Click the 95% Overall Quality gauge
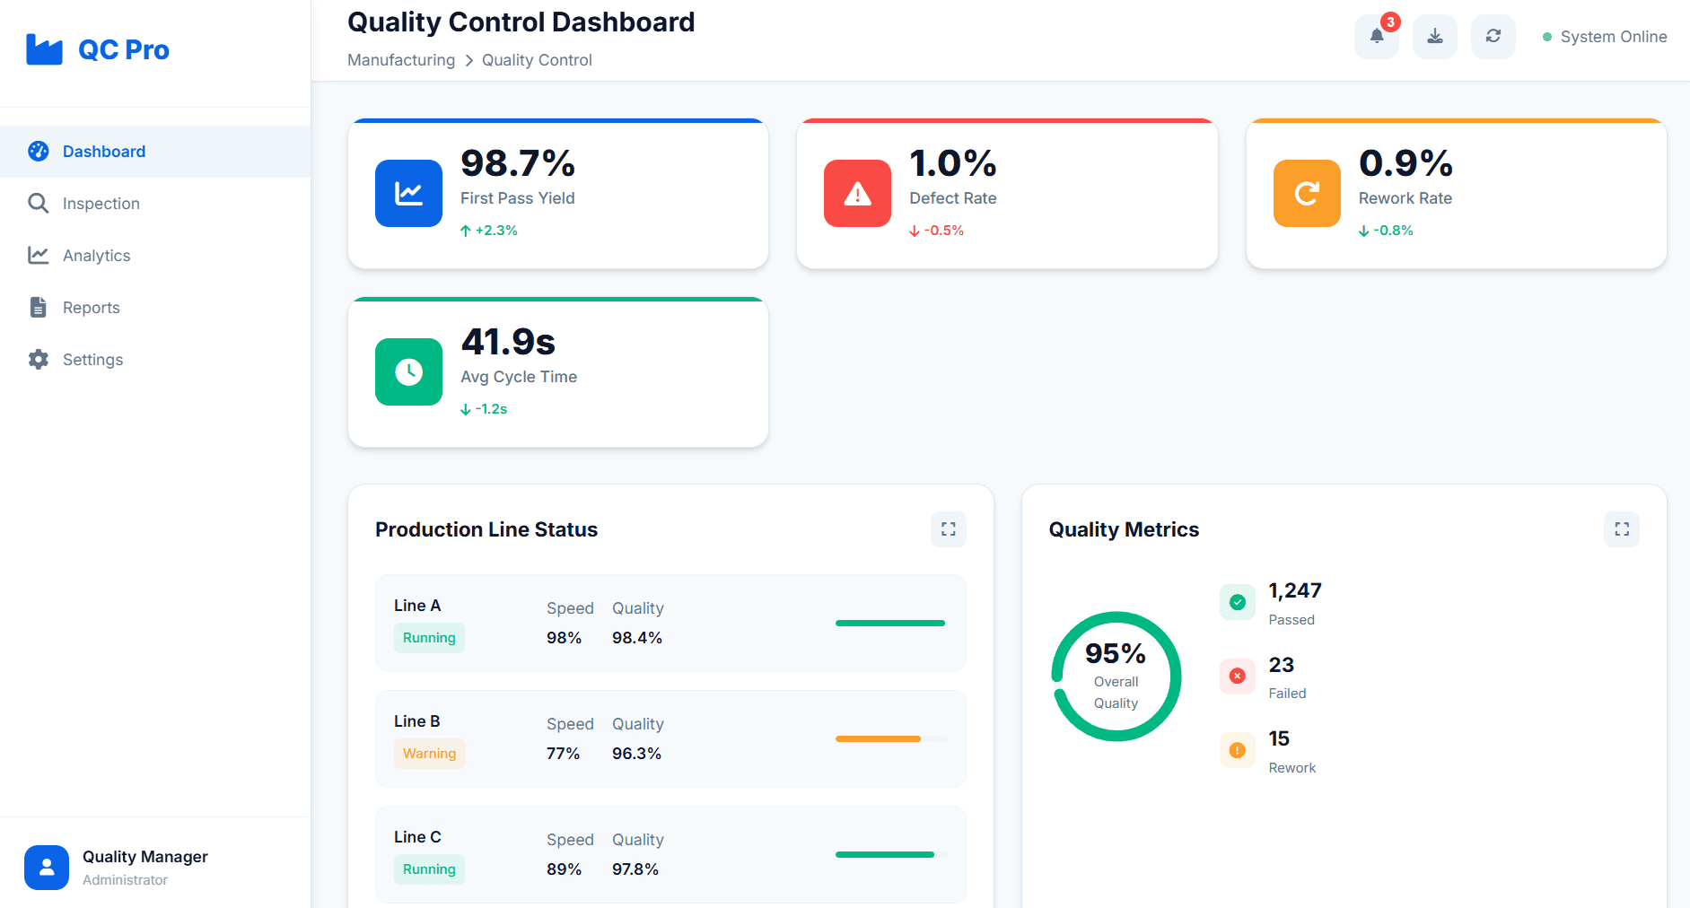 (1116, 677)
